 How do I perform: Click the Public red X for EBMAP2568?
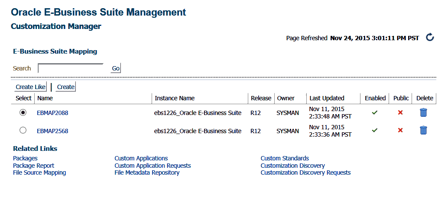400,130
